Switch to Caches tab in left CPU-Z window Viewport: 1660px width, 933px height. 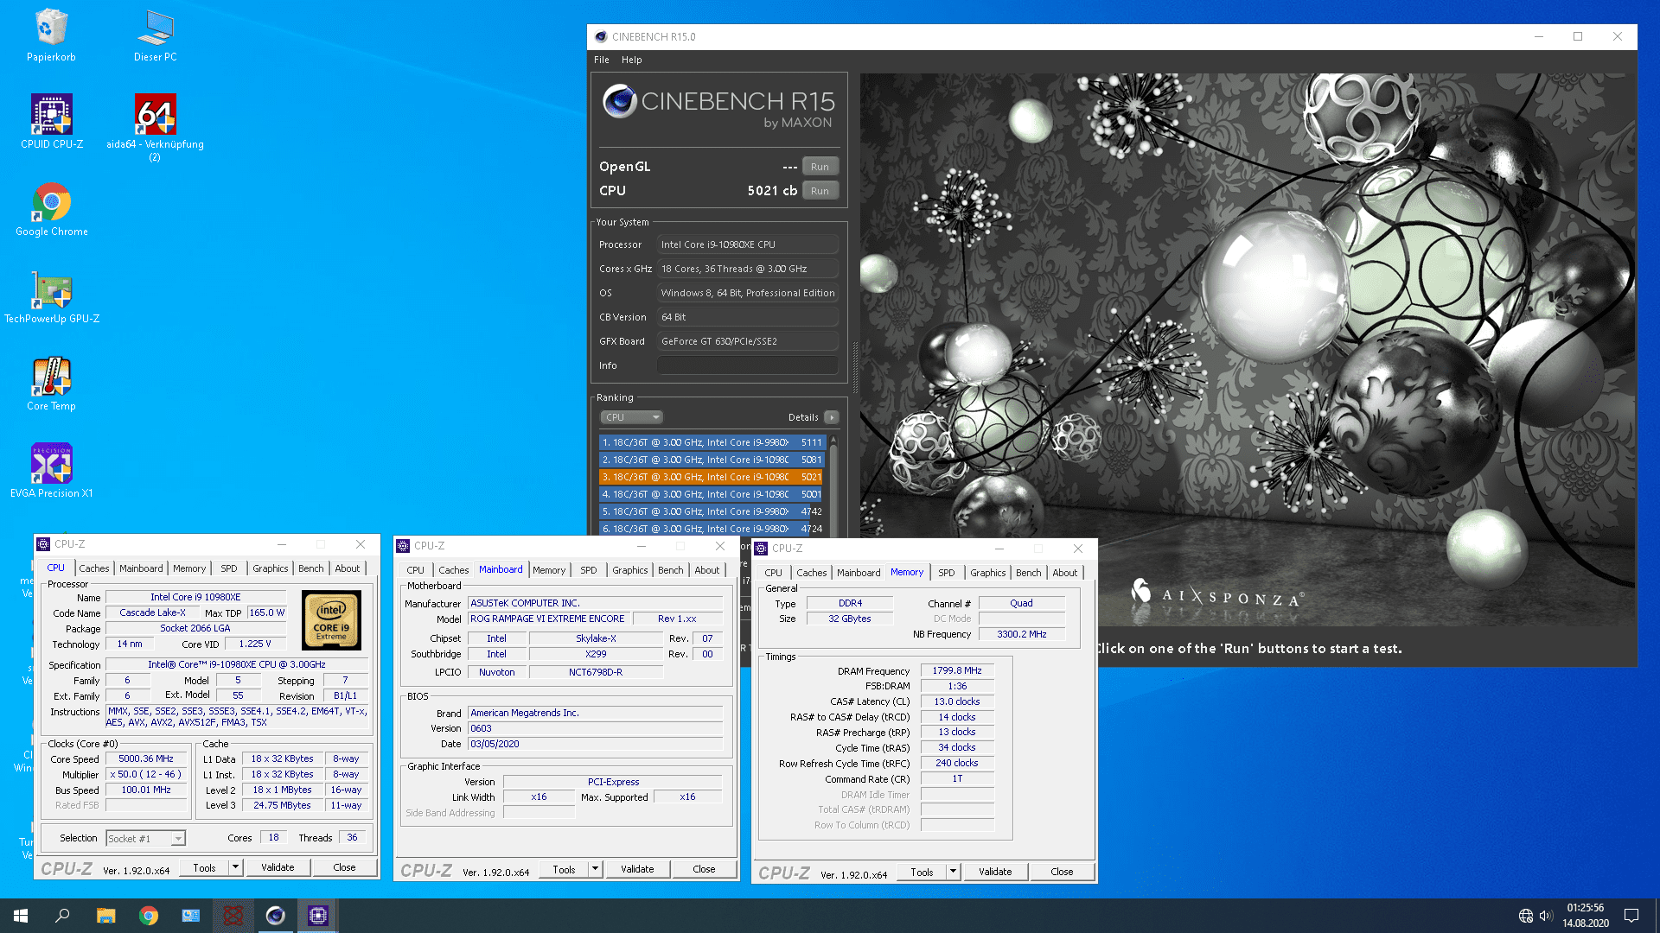pos(94,568)
